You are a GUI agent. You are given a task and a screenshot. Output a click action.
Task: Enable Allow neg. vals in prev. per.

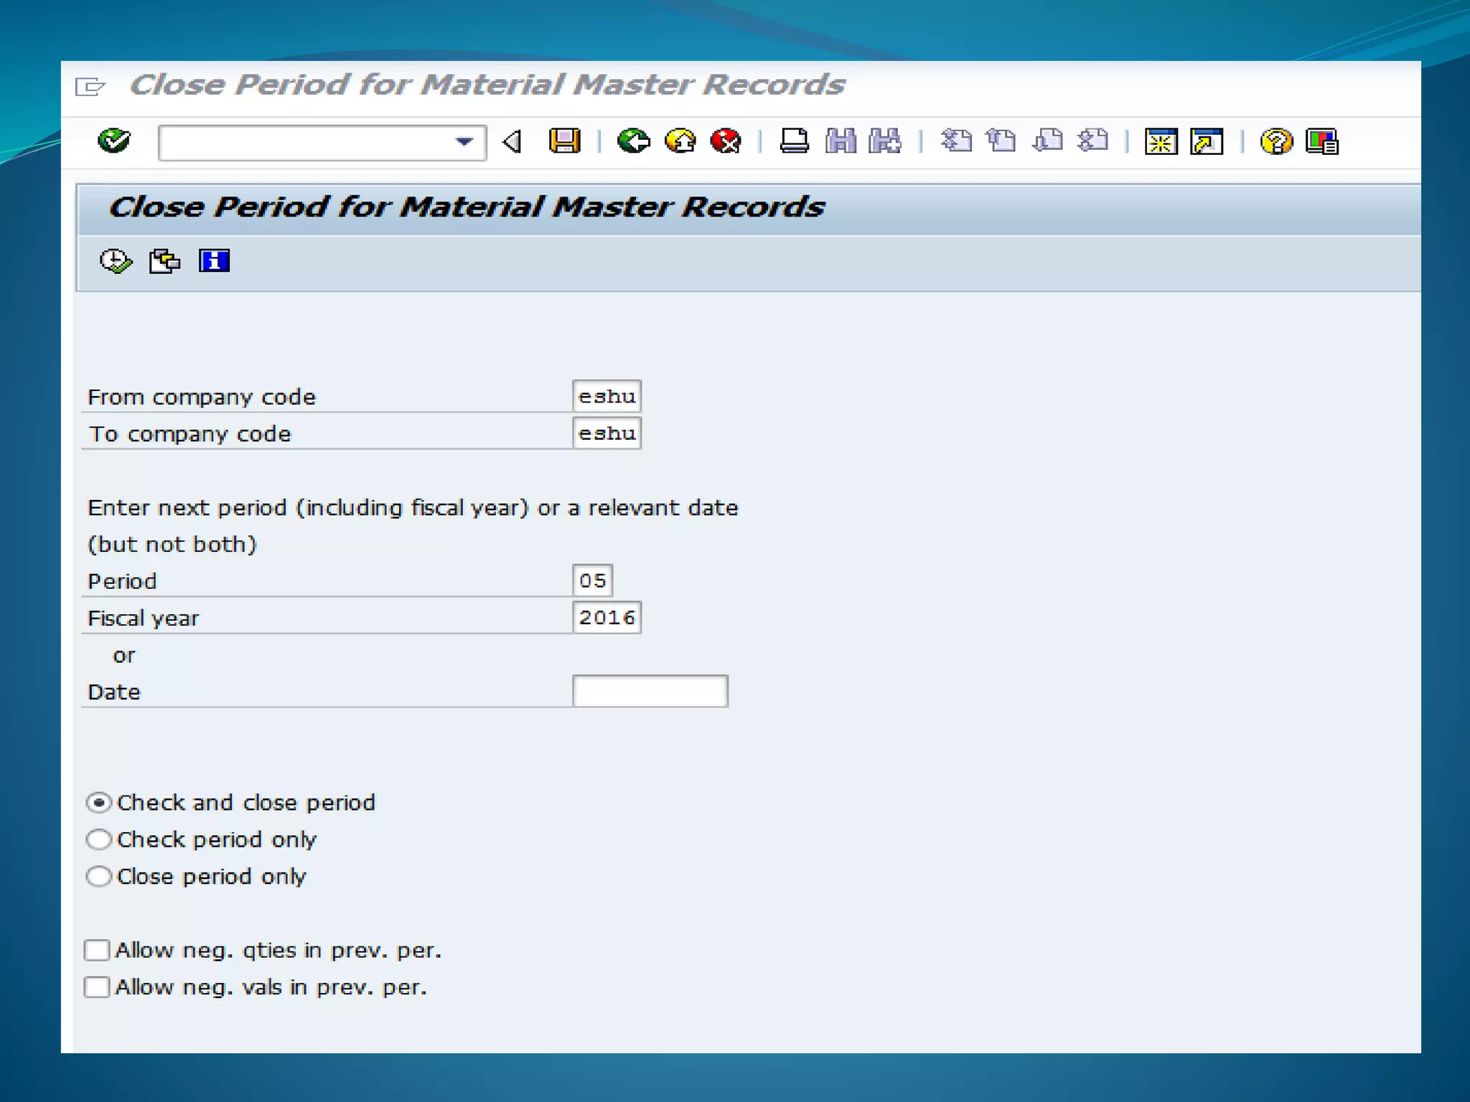pos(97,987)
